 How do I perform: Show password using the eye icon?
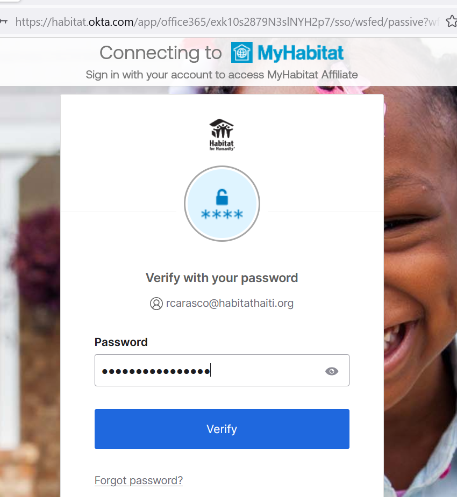pos(332,371)
